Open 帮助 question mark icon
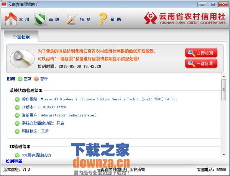This screenshot has height=176, width=230. pos(103,18)
